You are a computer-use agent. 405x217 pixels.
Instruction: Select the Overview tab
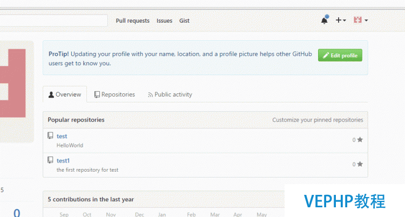(x=65, y=94)
